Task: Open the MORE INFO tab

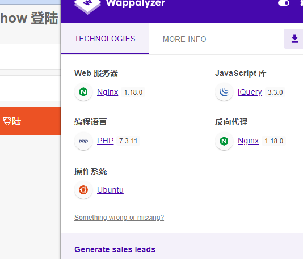Action: [184, 39]
